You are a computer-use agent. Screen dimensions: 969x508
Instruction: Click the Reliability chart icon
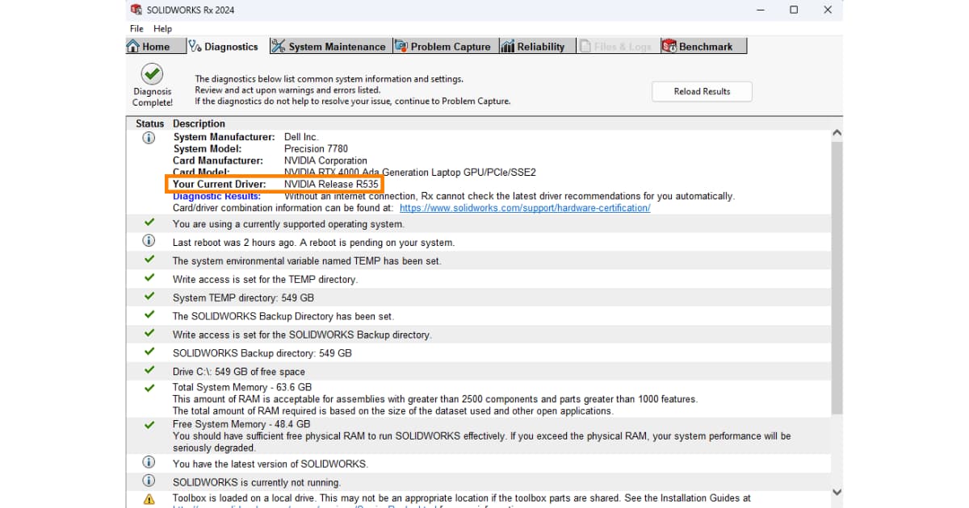(508, 47)
